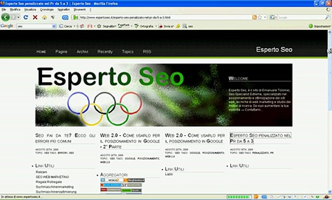Screen dimensions: 332x200
Task: Click the search magnifier in search box
Action: coord(327,17)
